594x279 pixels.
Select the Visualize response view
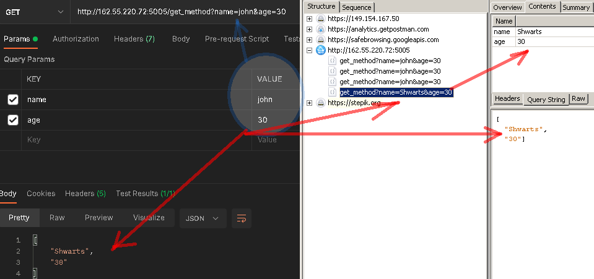coord(149,218)
